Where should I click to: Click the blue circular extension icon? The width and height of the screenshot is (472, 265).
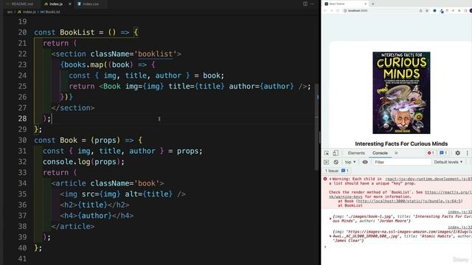pos(434,10)
